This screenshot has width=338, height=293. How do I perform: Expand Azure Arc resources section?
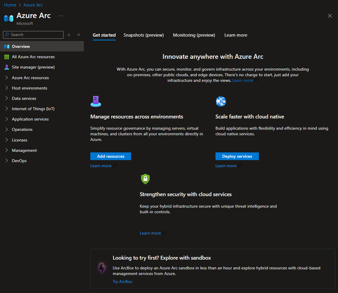point(7,78)
